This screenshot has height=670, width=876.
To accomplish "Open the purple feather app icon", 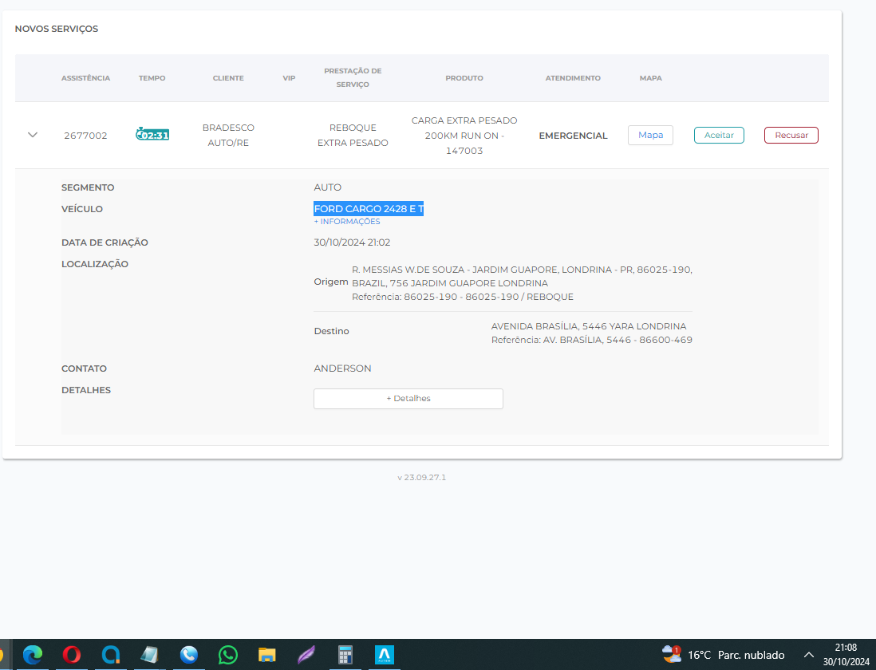I will click(x=306, y=655).
